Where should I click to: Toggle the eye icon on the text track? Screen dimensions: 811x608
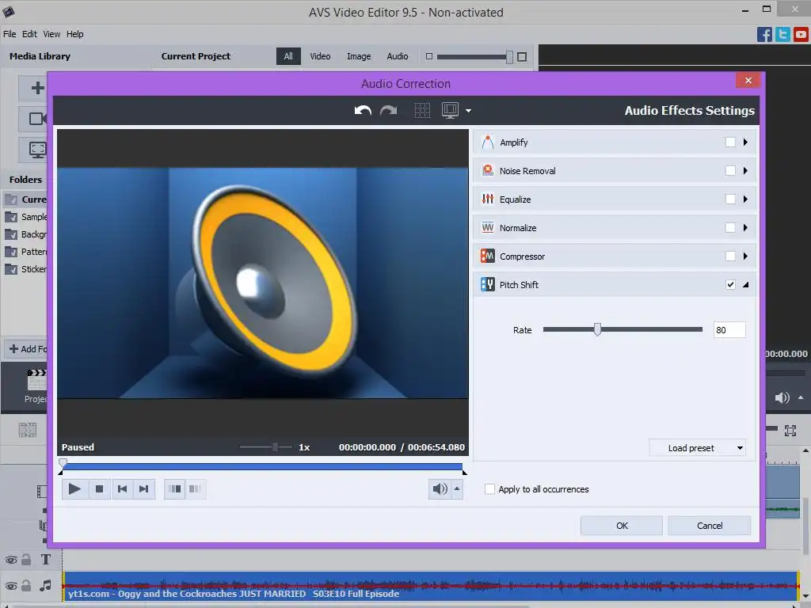coord(11,560)
